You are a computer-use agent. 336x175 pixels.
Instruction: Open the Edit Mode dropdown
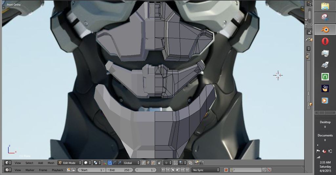click(69, 163)
